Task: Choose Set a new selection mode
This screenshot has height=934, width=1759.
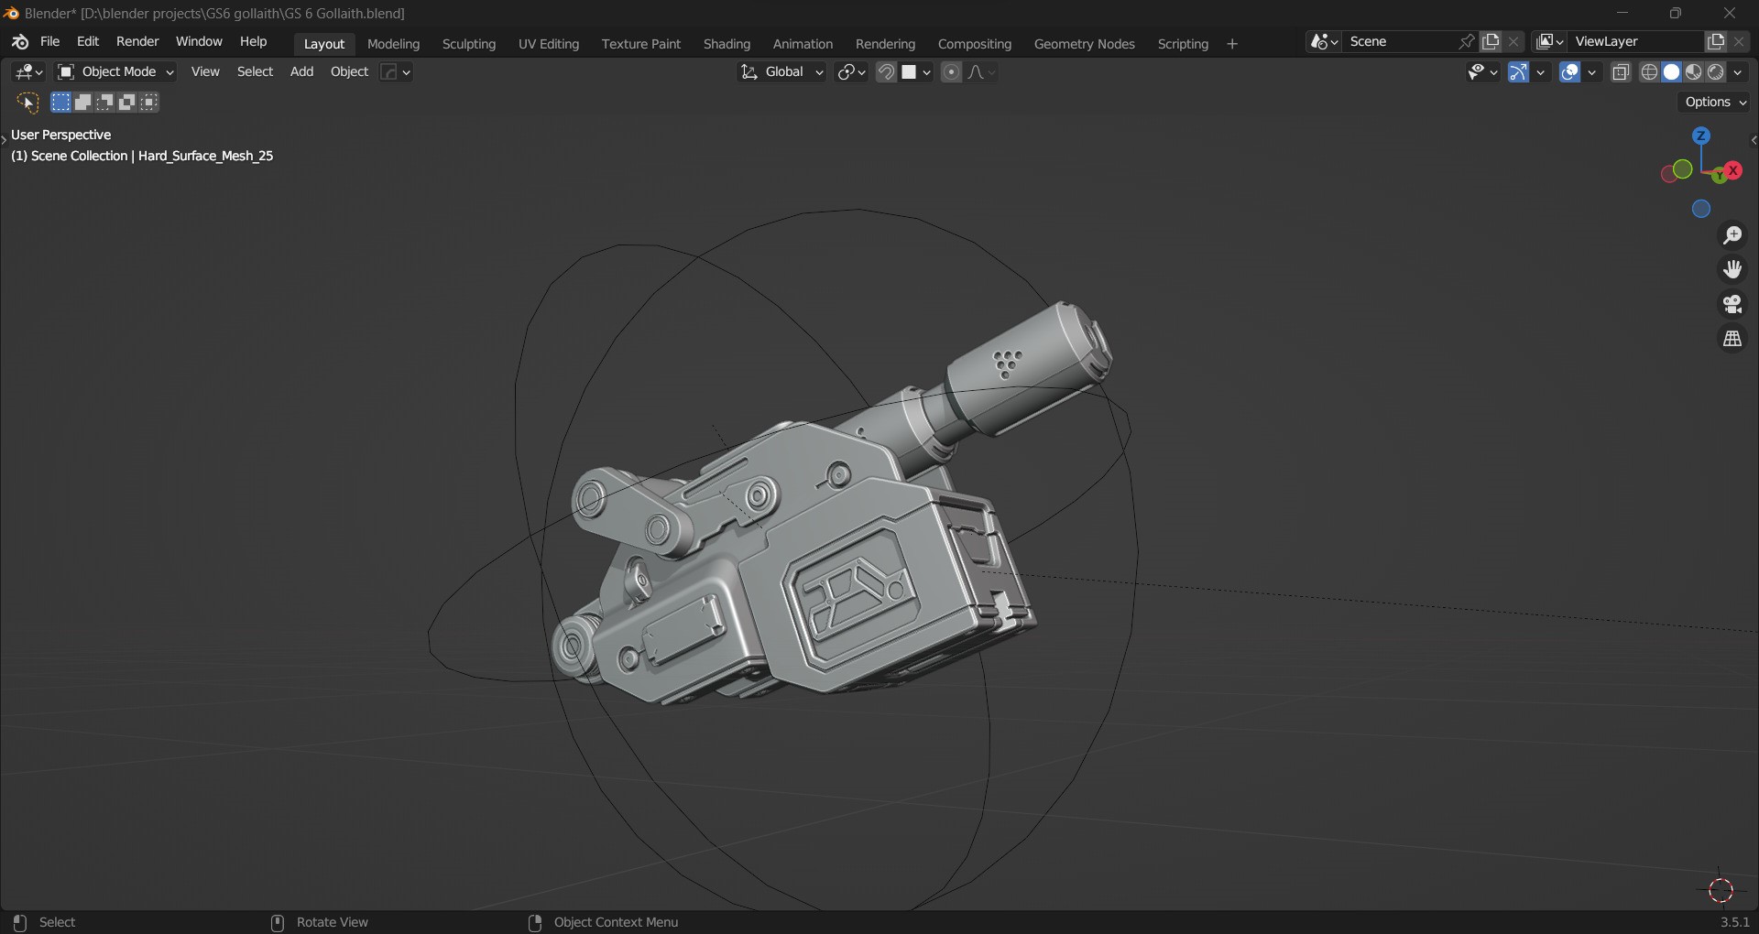Action: click(x=60, y=103)
